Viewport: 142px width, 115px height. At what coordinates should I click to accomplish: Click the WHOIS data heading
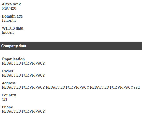tap(13, 28)
